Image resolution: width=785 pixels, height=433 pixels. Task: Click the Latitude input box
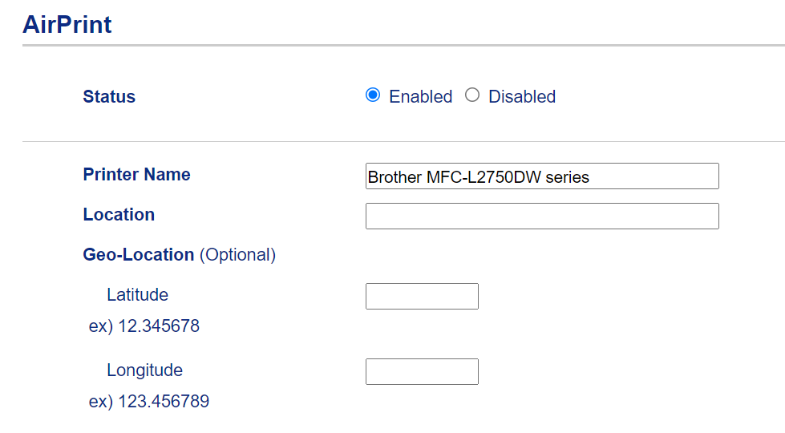(422, 296)
